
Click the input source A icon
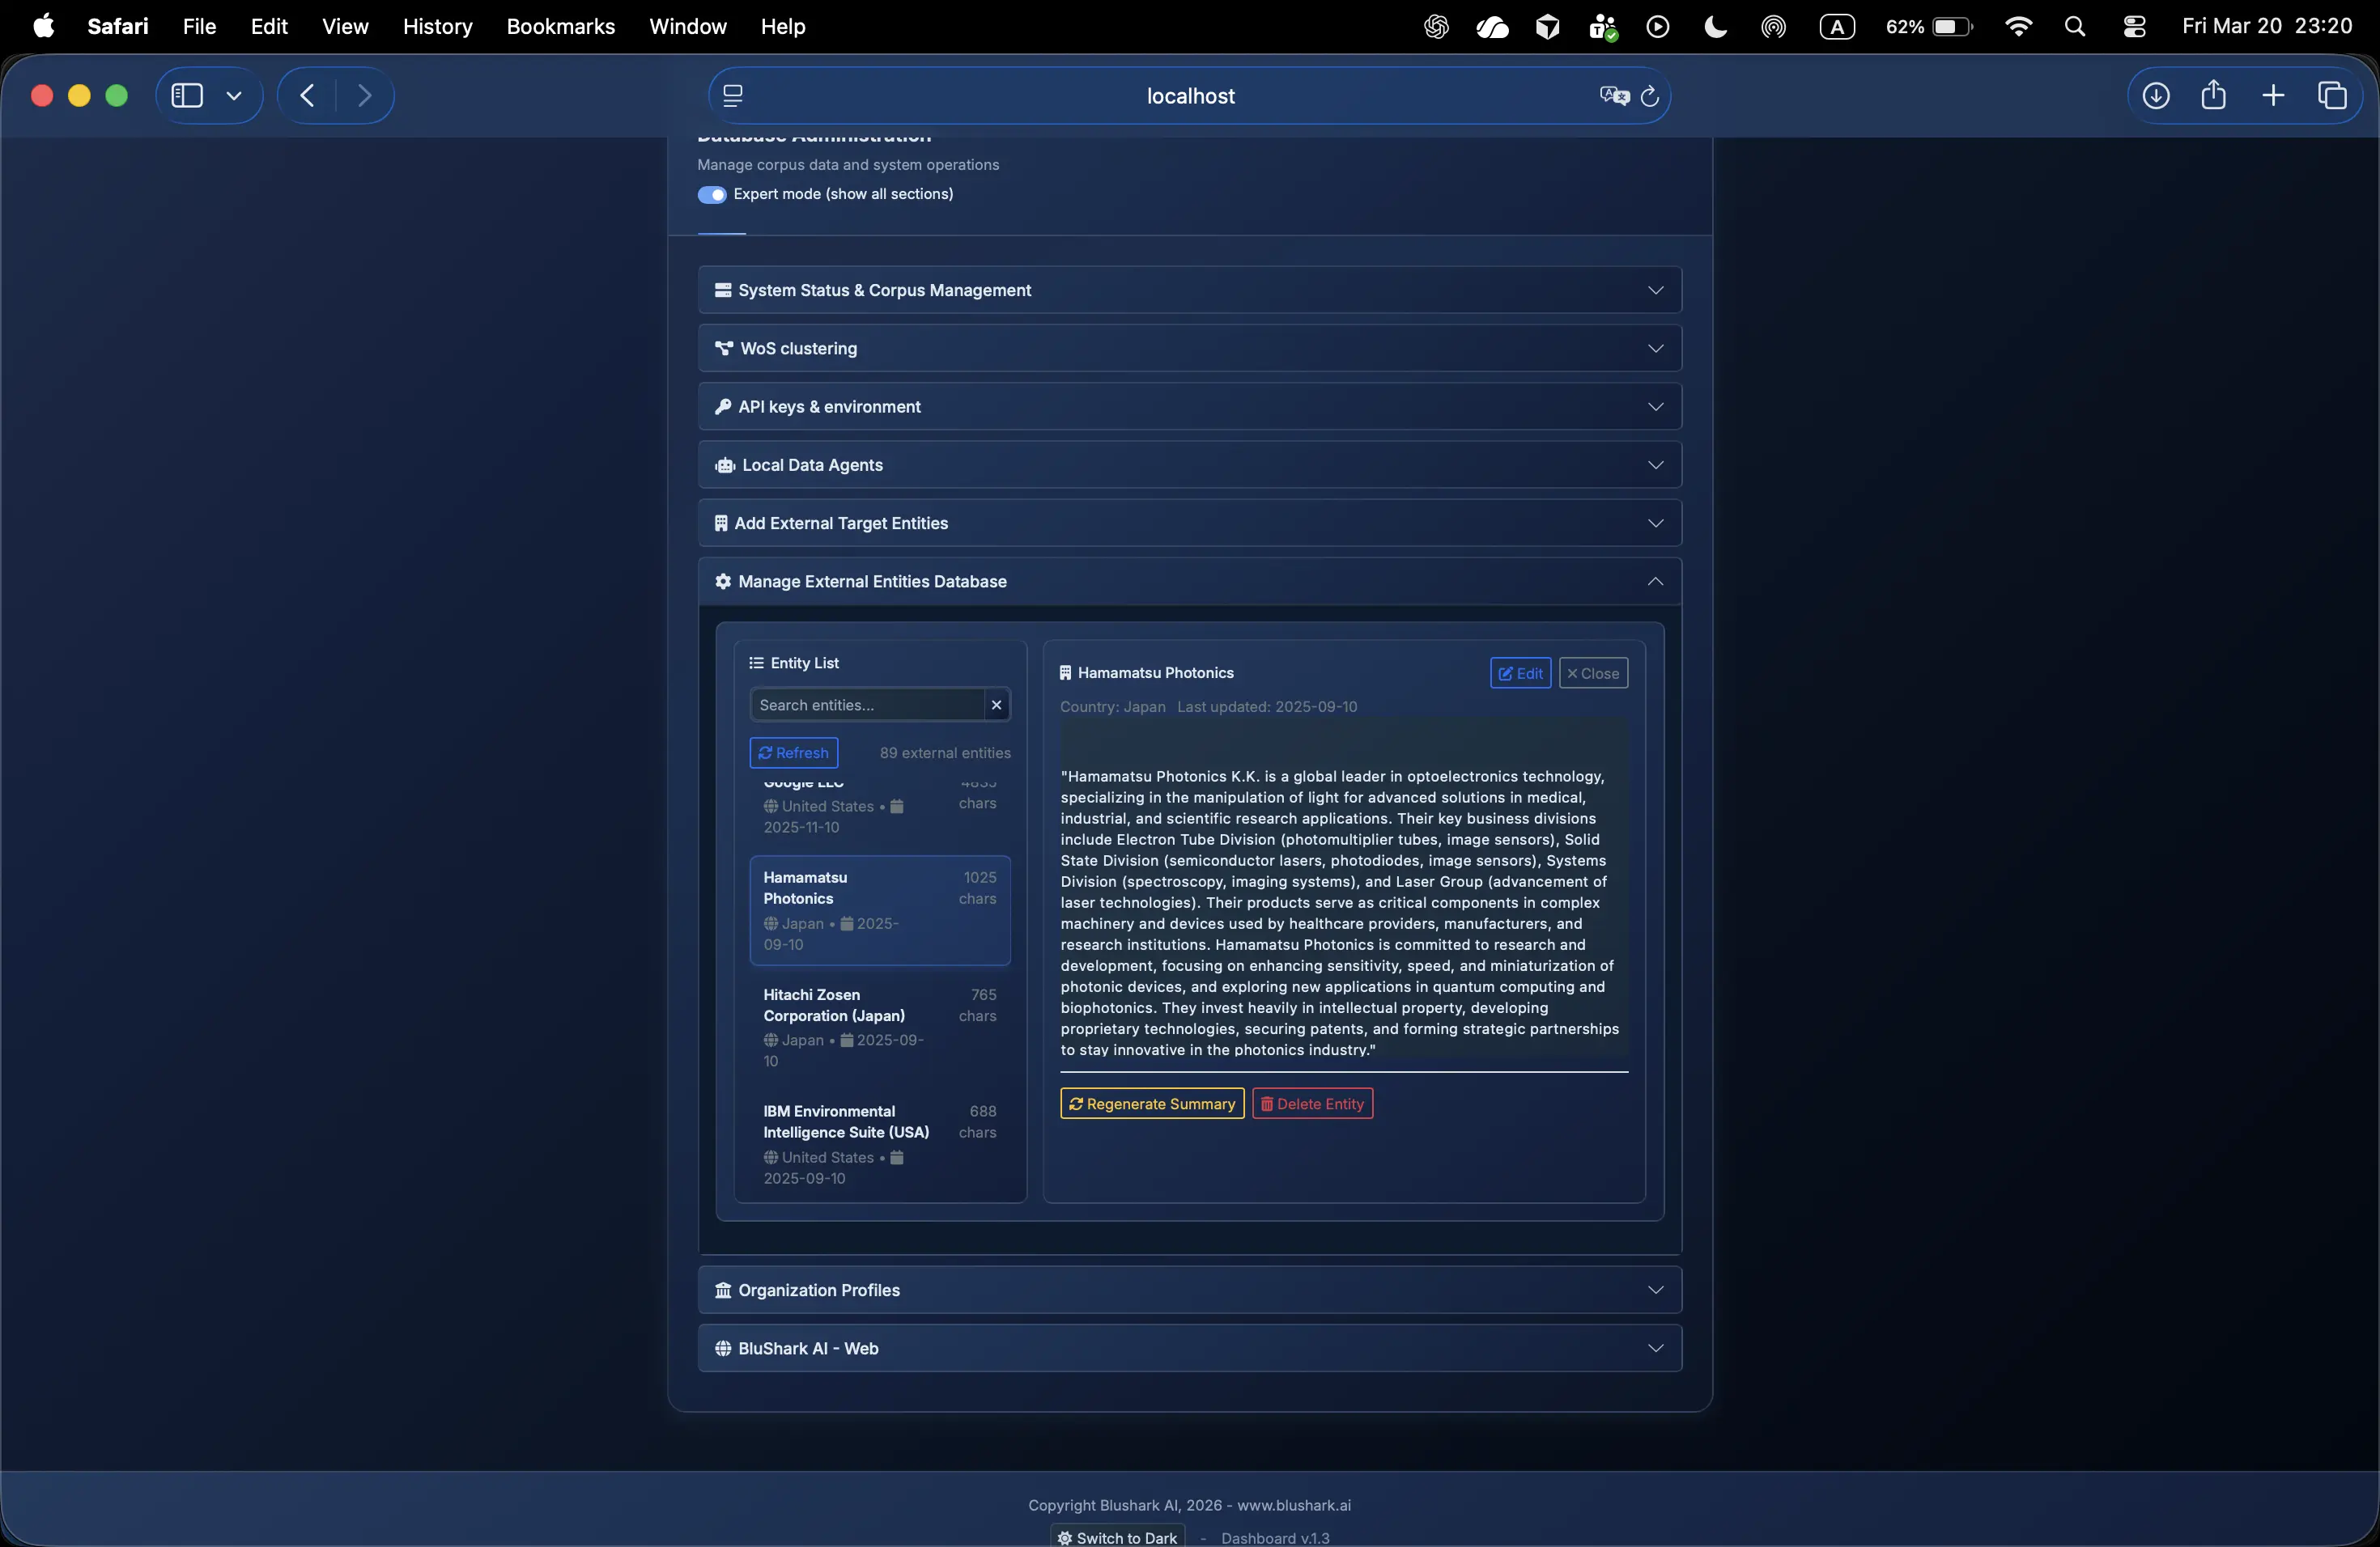[1837, 27]
